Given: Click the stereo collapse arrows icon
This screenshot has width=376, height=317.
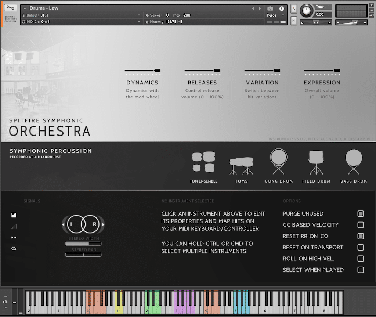Looking at the screenshot, I should (x=14, y=237).
